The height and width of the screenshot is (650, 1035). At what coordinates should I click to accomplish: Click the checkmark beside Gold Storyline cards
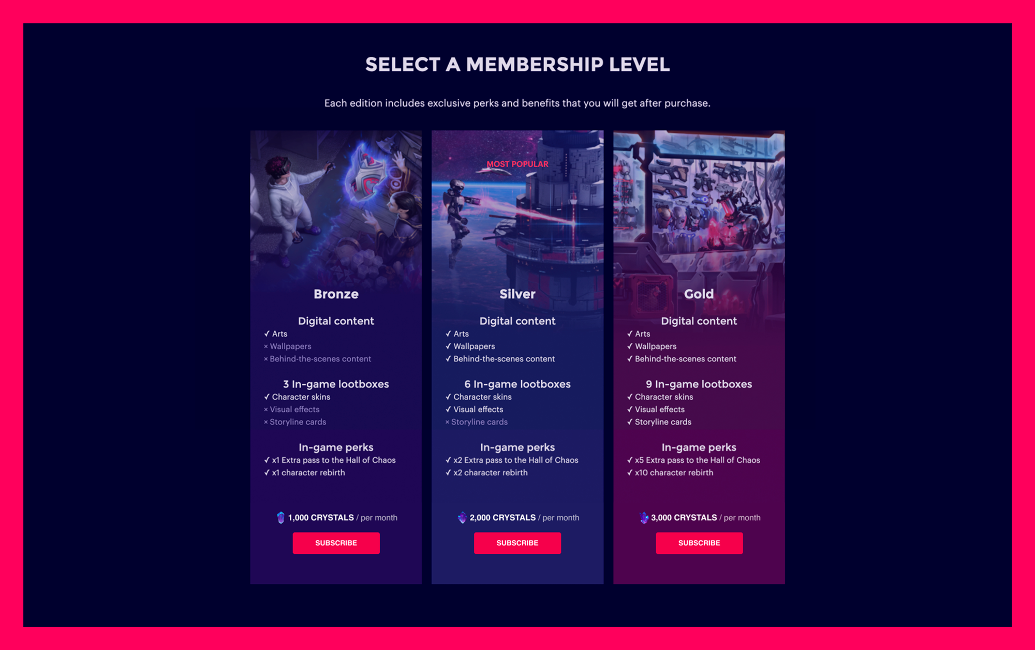pyautogui.click(x=630, y=422)
